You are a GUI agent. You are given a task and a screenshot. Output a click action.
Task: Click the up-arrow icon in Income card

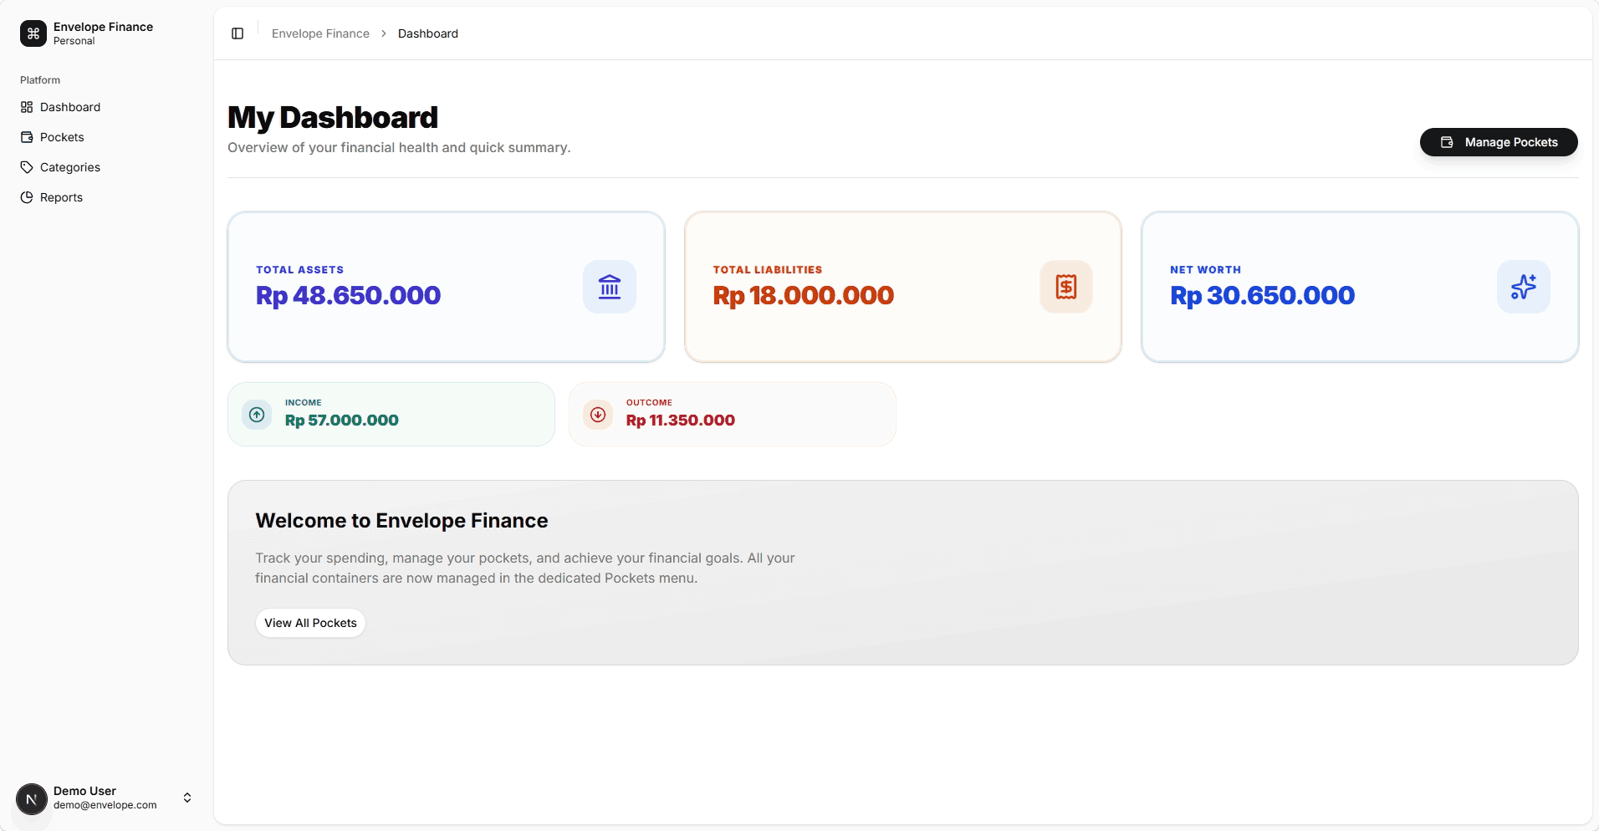point(257,415)
